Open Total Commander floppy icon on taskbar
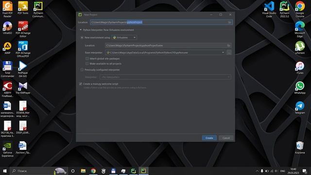The height and width of the screenshot is (175, 311). (x=113, y=171)
